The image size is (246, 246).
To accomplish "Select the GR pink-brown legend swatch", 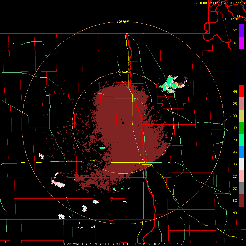I will pos(241,104).
